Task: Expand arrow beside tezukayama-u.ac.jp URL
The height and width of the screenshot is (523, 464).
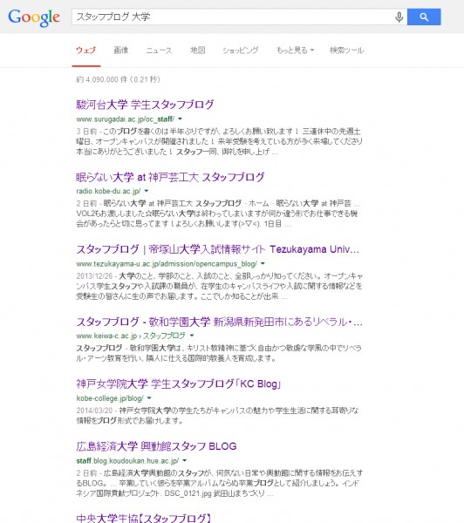Action: [263, 263]
